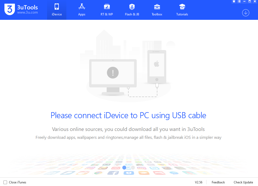Click the phone illustration with Apple logo
Screen dimensions: 258x186
click(157, 67)
